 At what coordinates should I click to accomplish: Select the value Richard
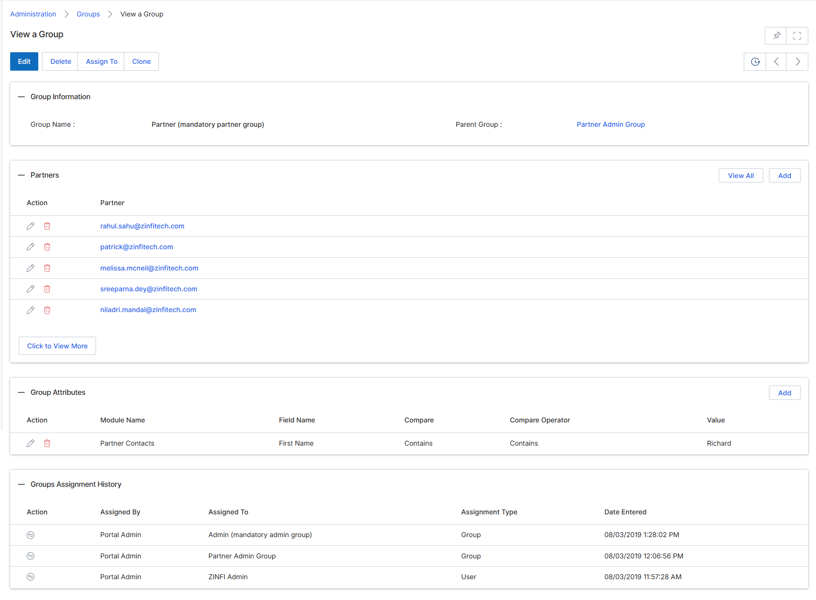[x=719, y=443]
